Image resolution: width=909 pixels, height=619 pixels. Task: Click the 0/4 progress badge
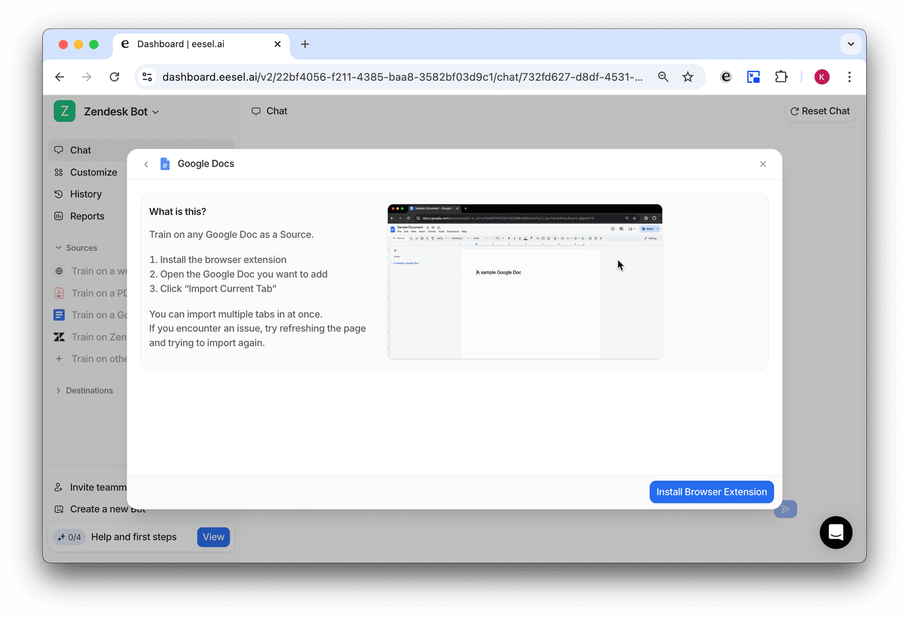click(69, 537)
